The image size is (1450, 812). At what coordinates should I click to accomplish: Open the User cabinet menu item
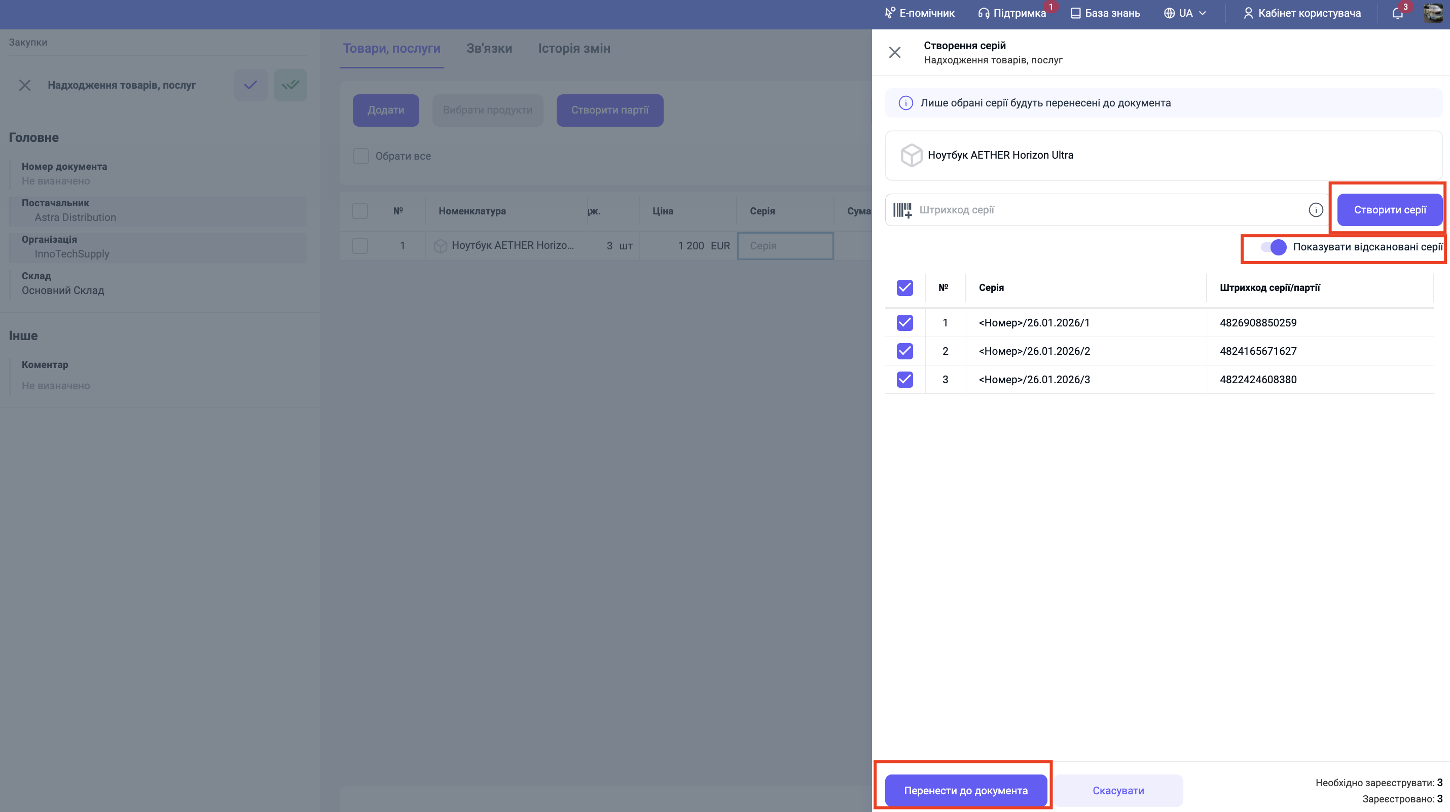(1302, 14)
